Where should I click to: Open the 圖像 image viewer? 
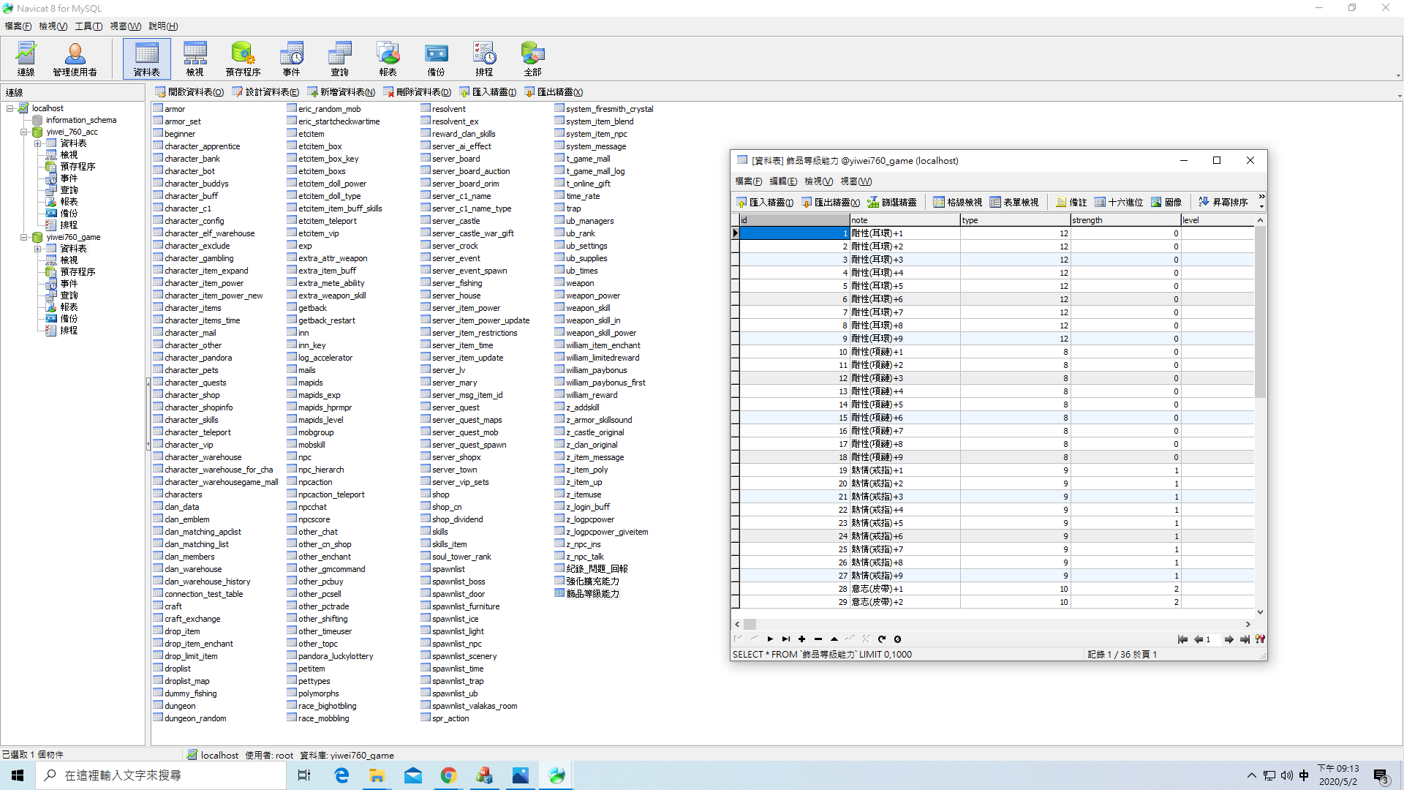click(x=1166, y=203)
